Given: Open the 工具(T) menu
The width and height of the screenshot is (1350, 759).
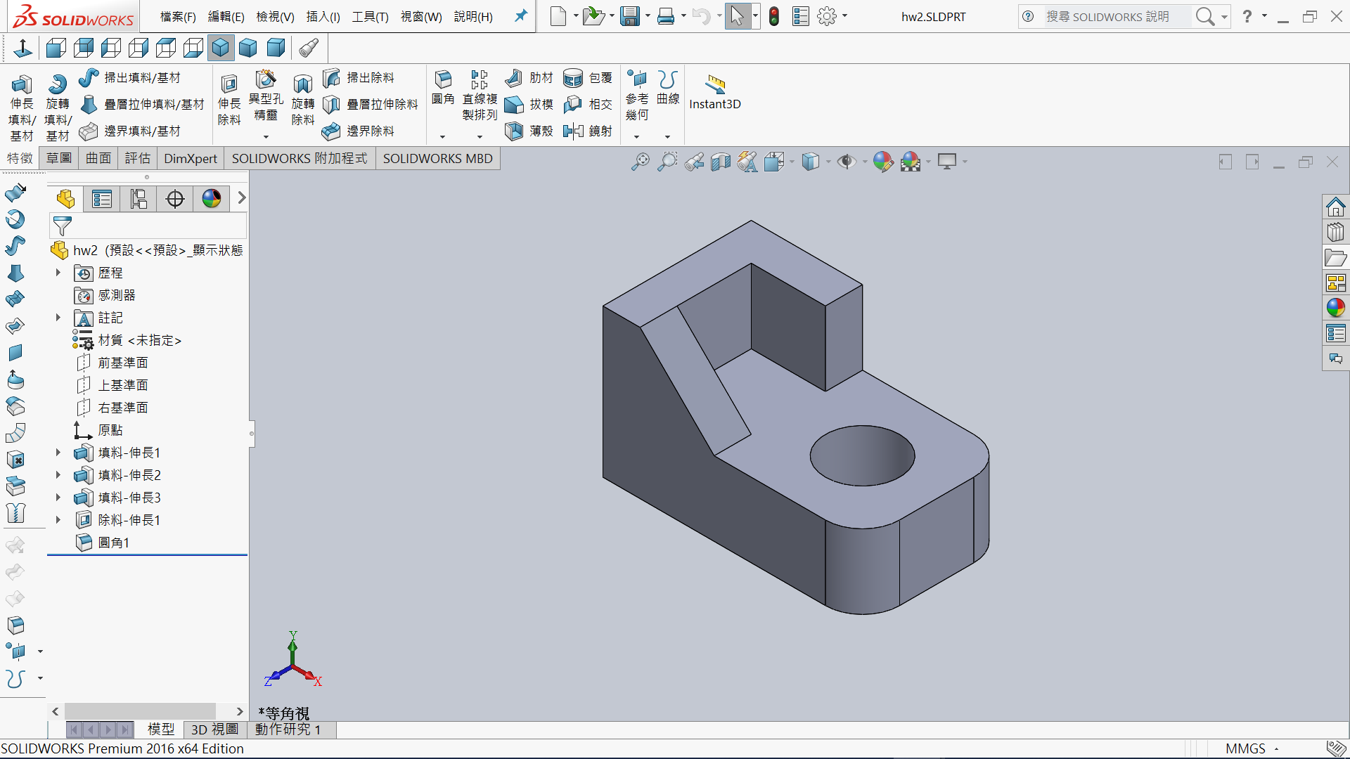Looking at the screenshot, I should click(370, 16).
